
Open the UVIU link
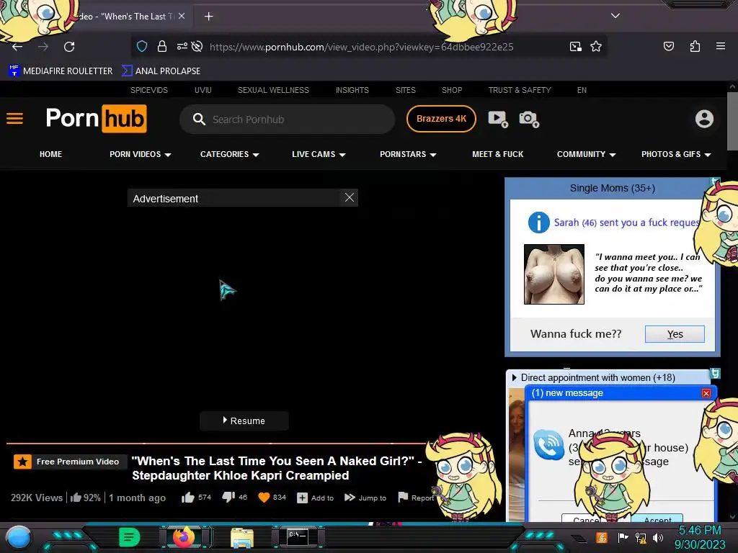coord(203,90)
